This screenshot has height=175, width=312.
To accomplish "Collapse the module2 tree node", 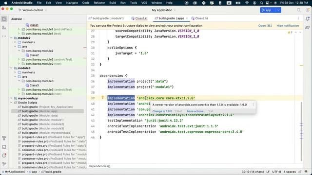I will point(11,38).
